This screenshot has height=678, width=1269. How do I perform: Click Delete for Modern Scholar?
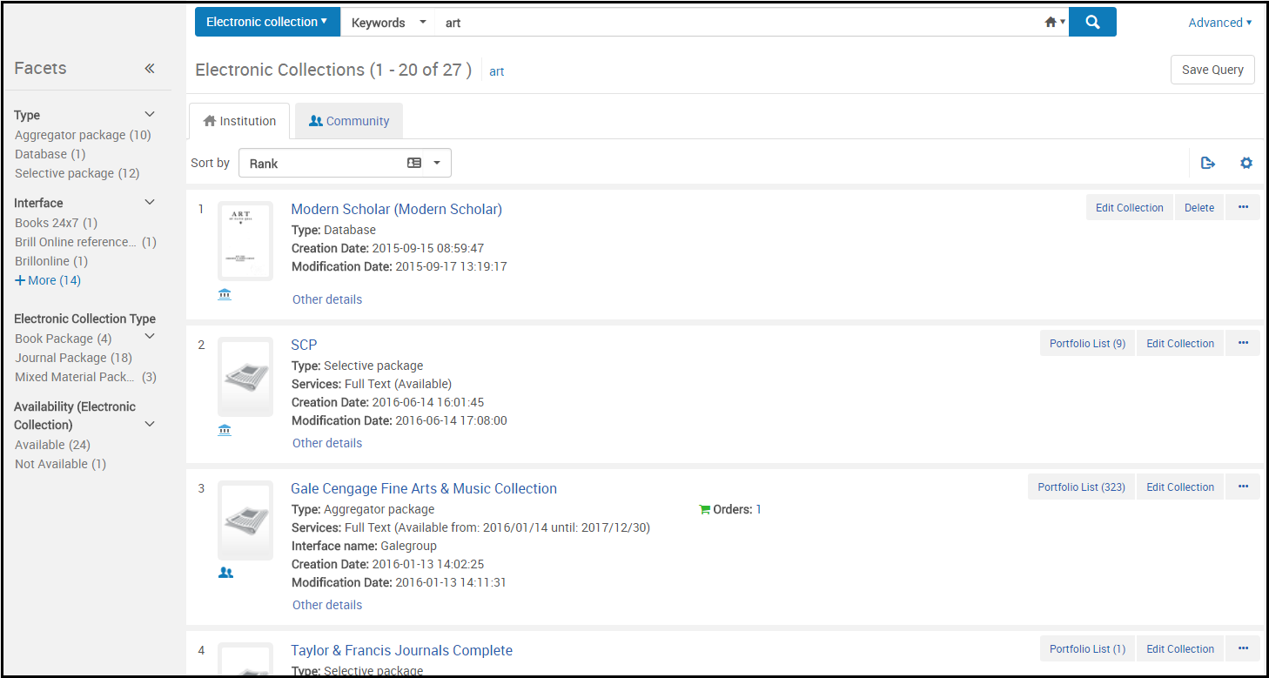(x=1199, y=207)
